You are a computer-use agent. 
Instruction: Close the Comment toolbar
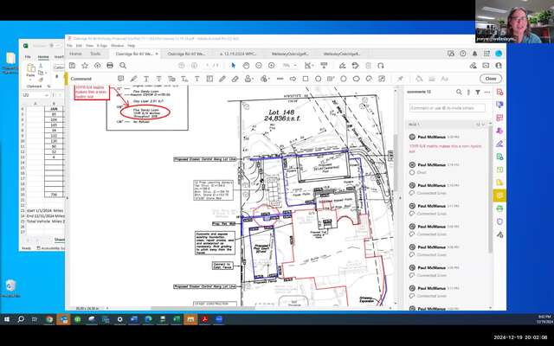click(491, 79)
